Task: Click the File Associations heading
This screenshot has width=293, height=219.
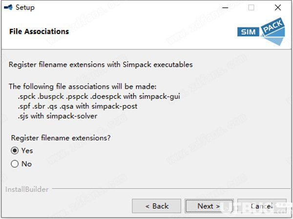Action: (x=39, y=31)
